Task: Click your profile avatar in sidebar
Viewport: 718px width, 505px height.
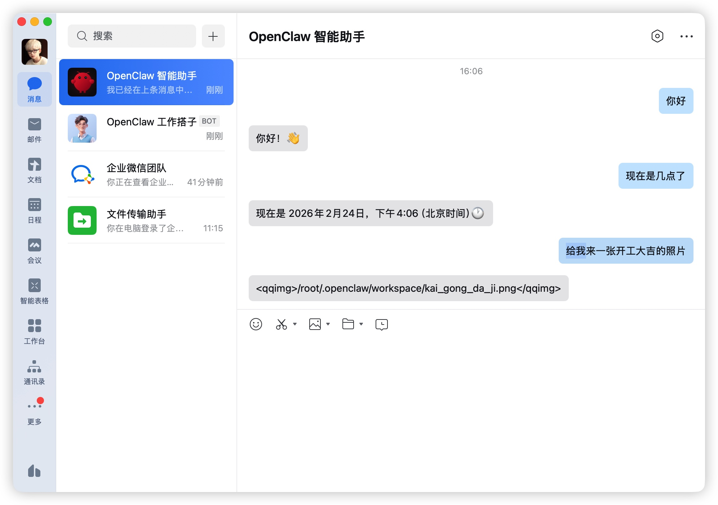Action: coord(34,52)
